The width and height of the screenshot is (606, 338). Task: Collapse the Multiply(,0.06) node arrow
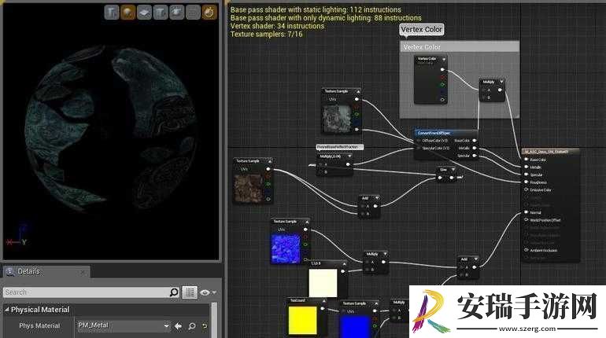[349, 156]
